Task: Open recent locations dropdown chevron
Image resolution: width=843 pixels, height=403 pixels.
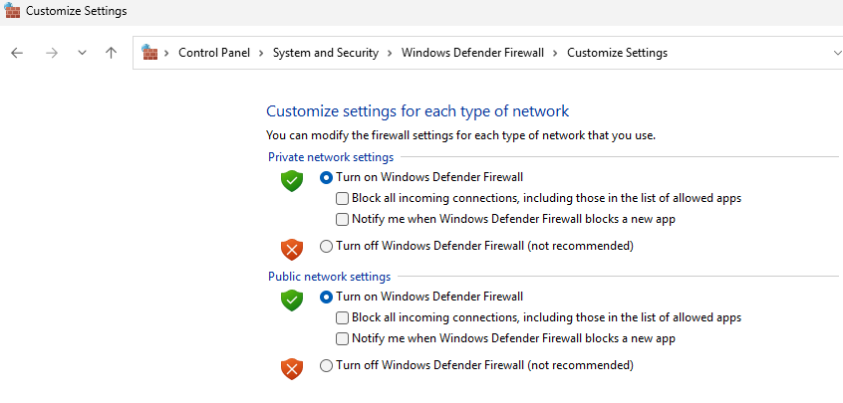Action: [x=82, y=53]
